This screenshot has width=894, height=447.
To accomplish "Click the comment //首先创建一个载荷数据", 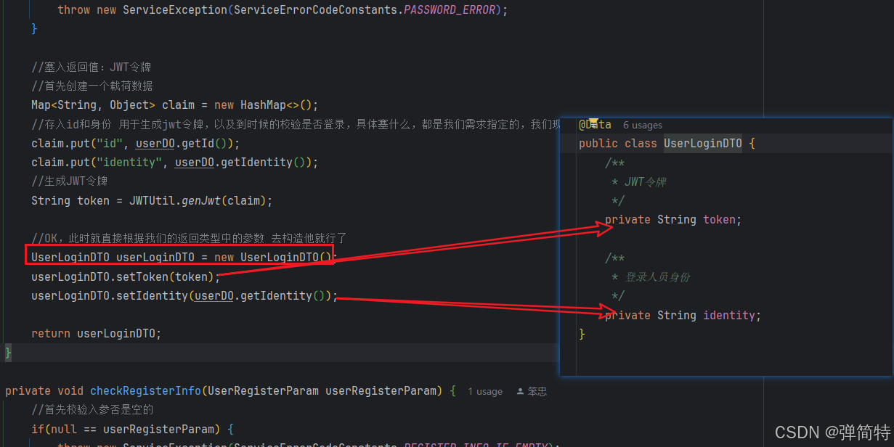I will pyautogui.click(x=92, y=86).
